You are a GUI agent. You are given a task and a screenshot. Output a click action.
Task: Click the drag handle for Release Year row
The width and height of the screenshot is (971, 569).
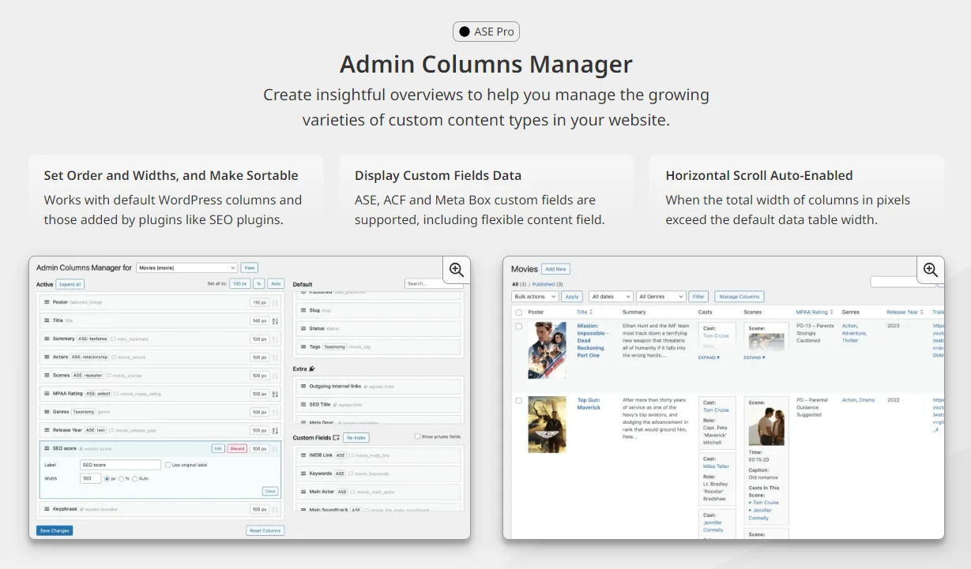pyautogui.click(x=47, y=430)
